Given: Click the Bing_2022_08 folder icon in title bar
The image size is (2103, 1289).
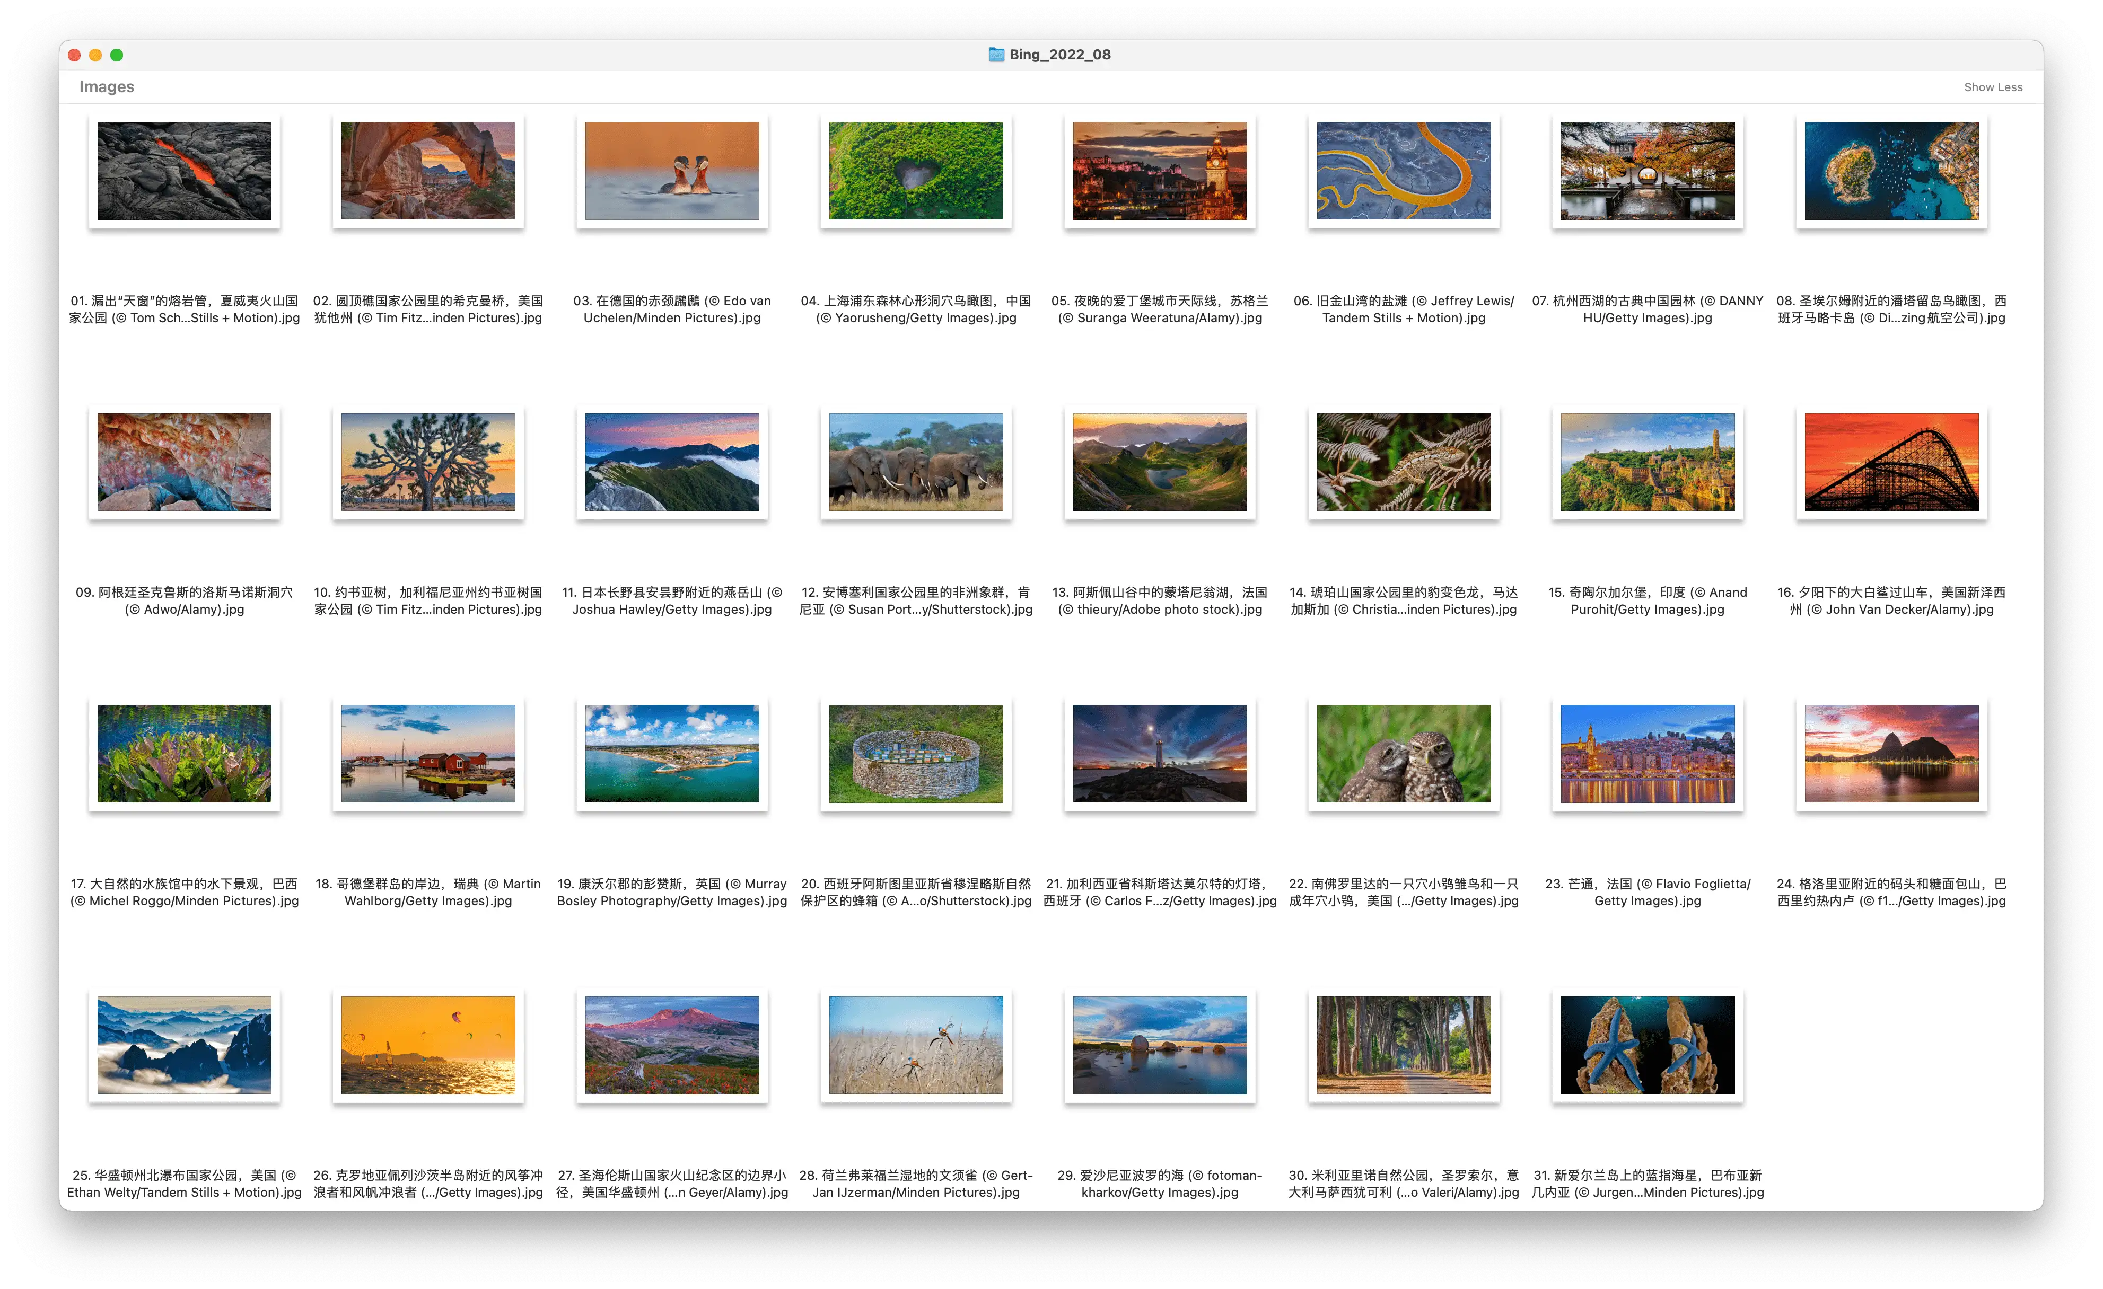Looking at the screenshot, I should [x=996, y=55].
